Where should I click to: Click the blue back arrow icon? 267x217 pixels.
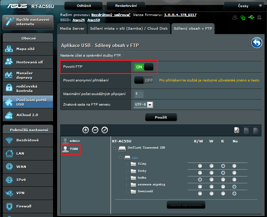257,43
